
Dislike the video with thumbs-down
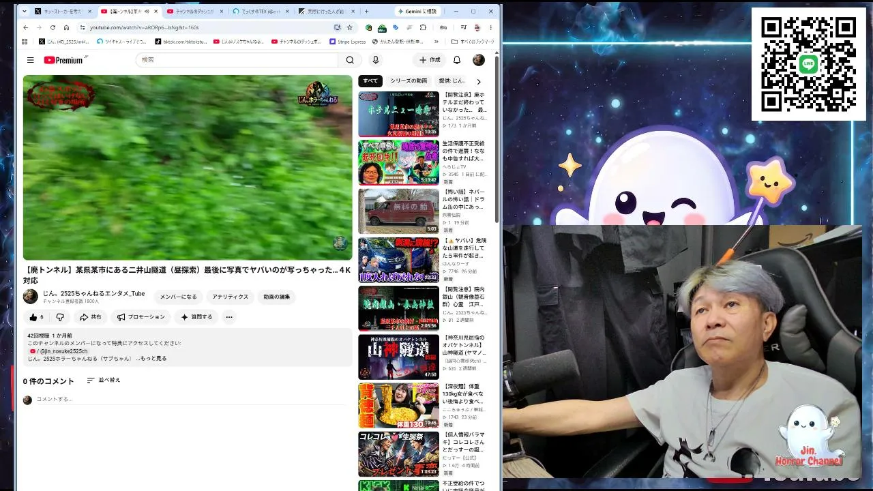coord(60,317)
